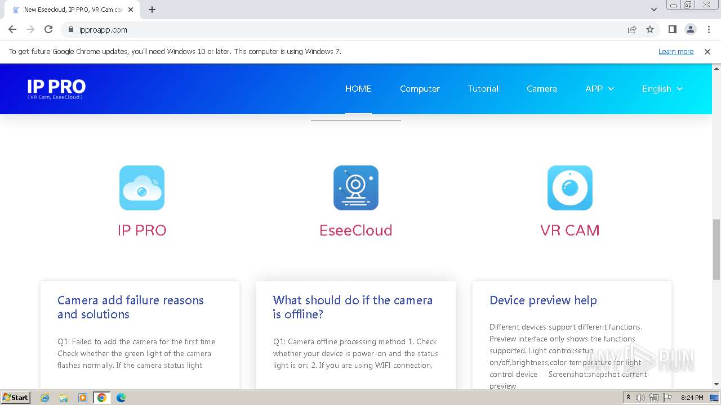The height and width of the screenshot is (405, 721).
Task: Open Microsoft Edge from taskbar
Action: 121,398
